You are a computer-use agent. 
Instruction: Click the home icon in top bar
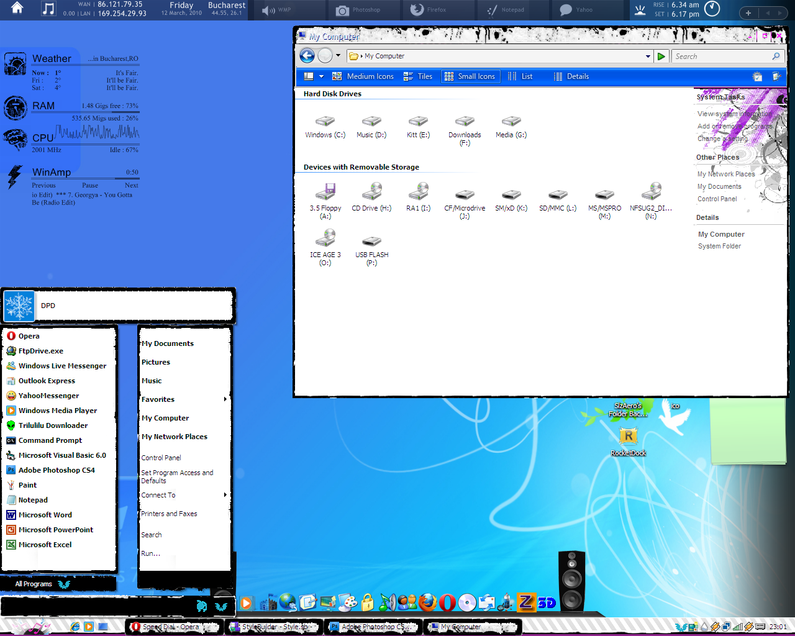tap(17, 8)
